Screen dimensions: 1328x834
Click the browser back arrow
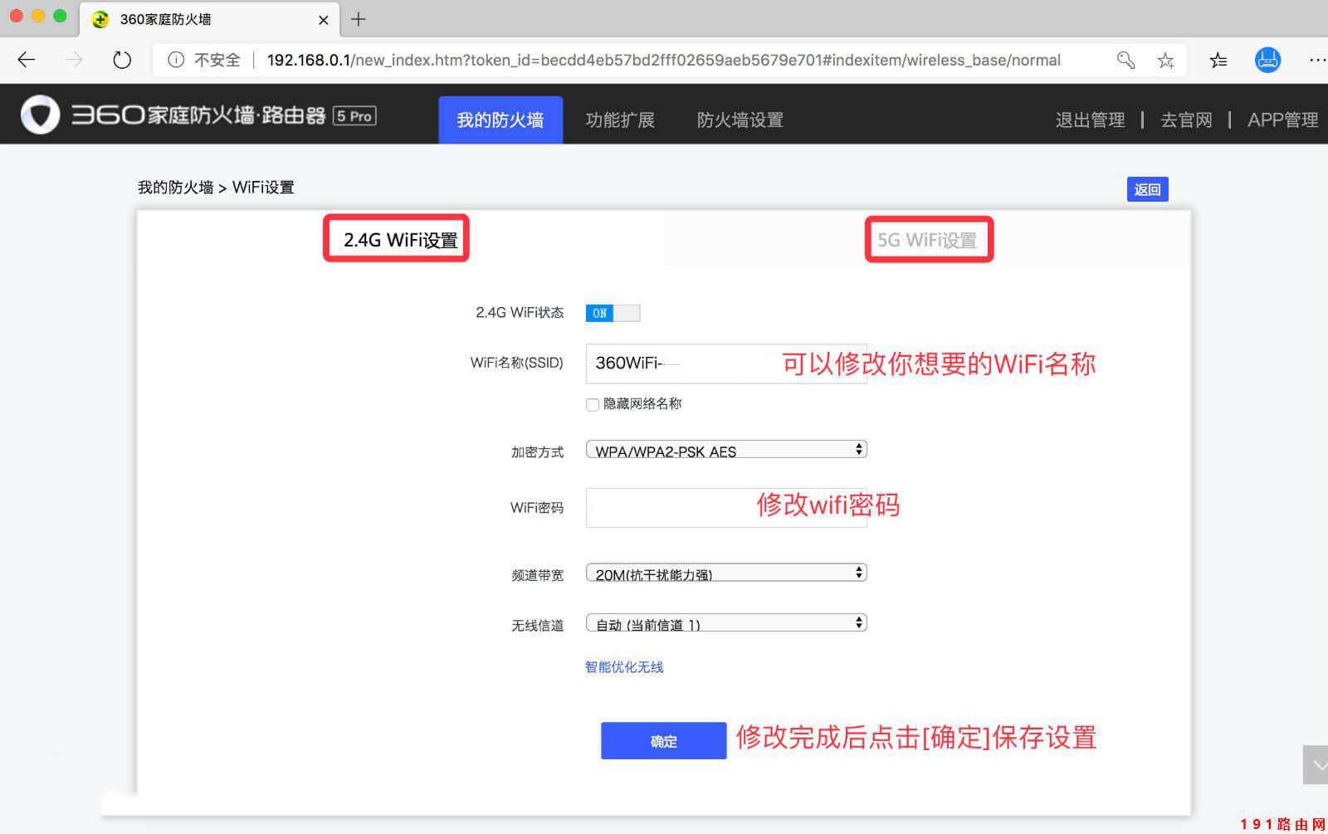[26, 59]
